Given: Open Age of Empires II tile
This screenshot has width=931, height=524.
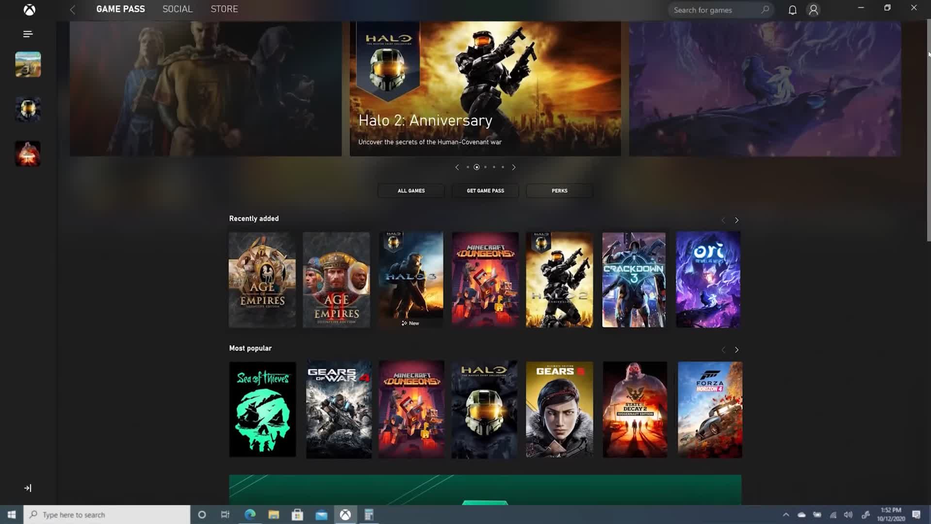Looking at the screenshot, I should click(x=336, y=280).
